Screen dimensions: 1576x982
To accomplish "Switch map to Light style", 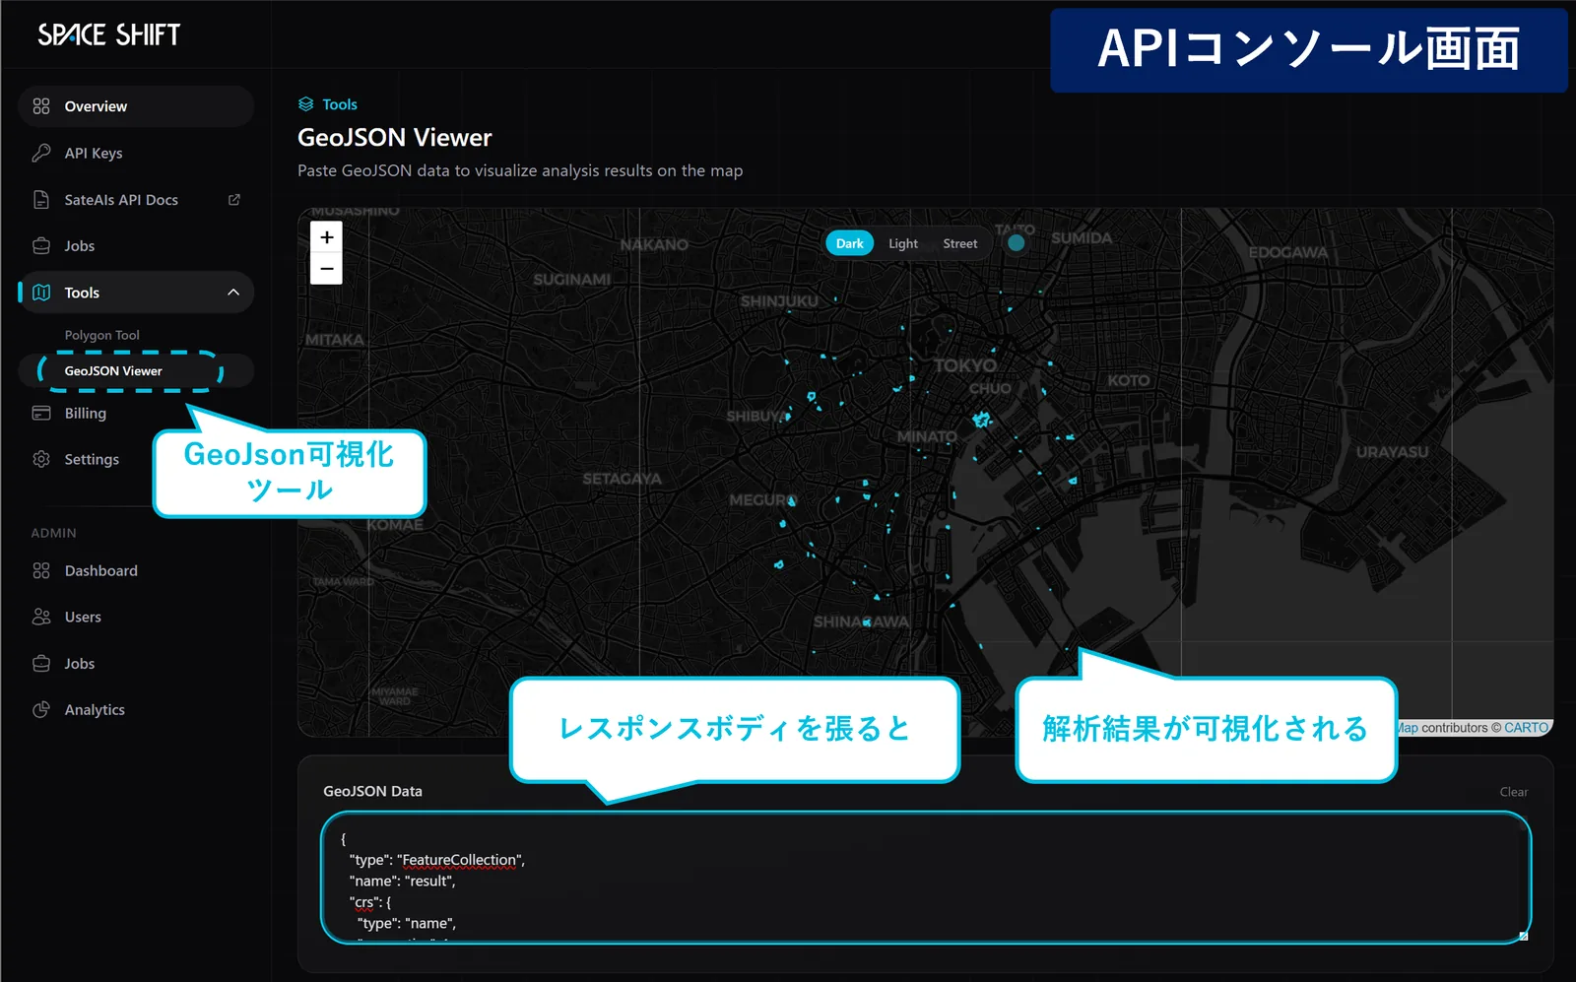I will click(903, 243).
